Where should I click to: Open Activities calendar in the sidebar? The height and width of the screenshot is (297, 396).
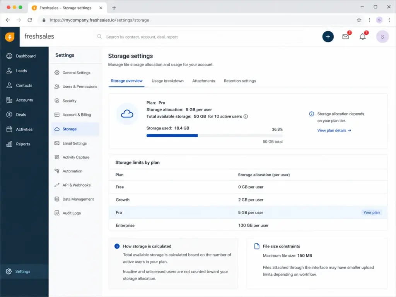19,129
